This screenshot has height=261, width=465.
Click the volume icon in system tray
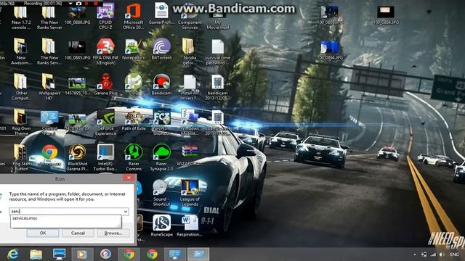(x=442, y=254)
